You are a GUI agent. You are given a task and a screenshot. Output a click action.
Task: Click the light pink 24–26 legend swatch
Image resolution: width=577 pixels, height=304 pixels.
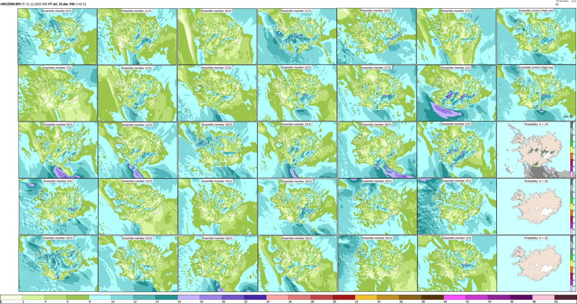point(277,297)
